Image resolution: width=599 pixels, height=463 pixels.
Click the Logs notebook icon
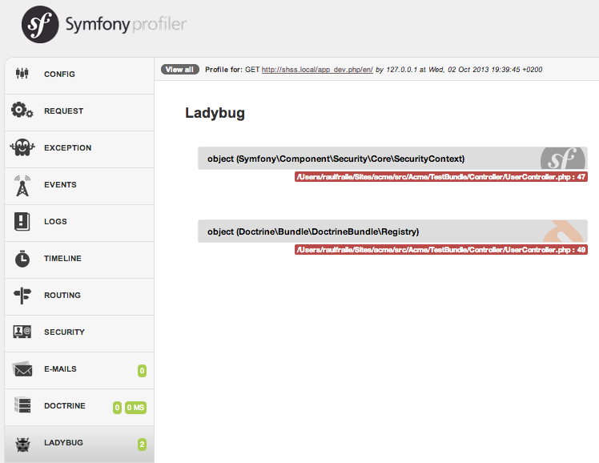(x=22, y=221)
